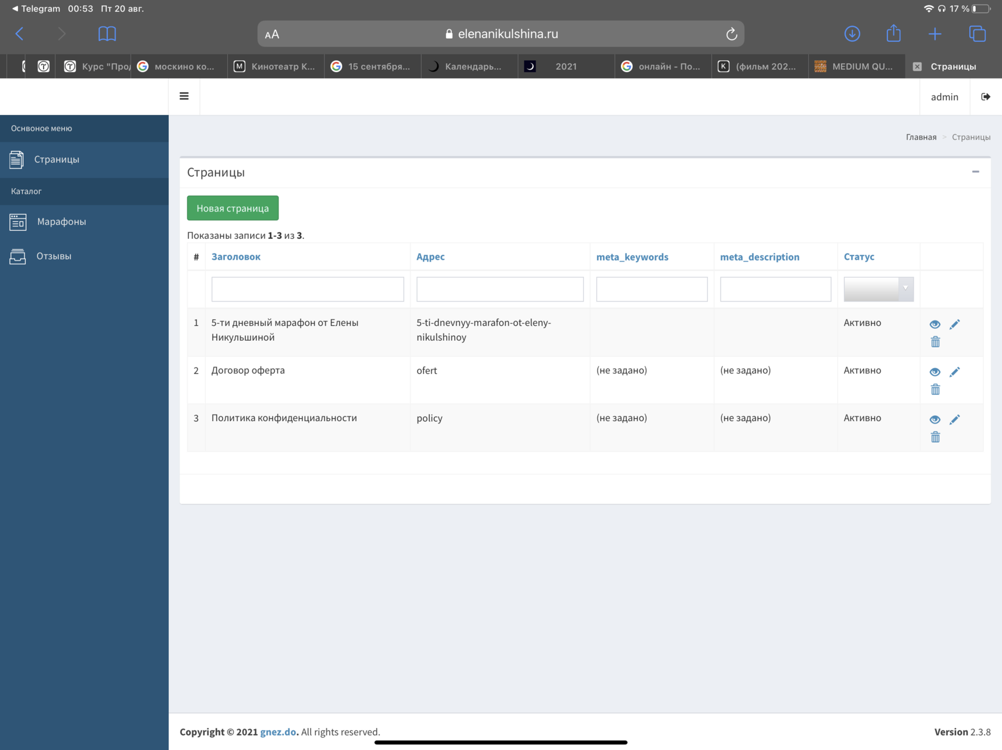Delete the 5-ти дневный марафон page
This screenshot has height=750, width=1002.
[x=935, y=342]
